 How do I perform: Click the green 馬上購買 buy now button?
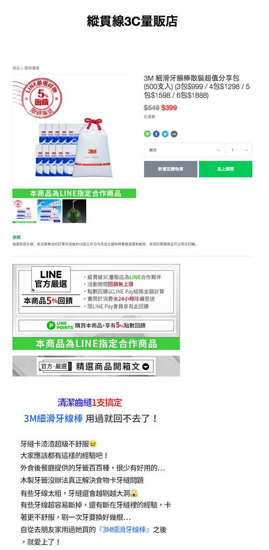[x=225, y=169]
